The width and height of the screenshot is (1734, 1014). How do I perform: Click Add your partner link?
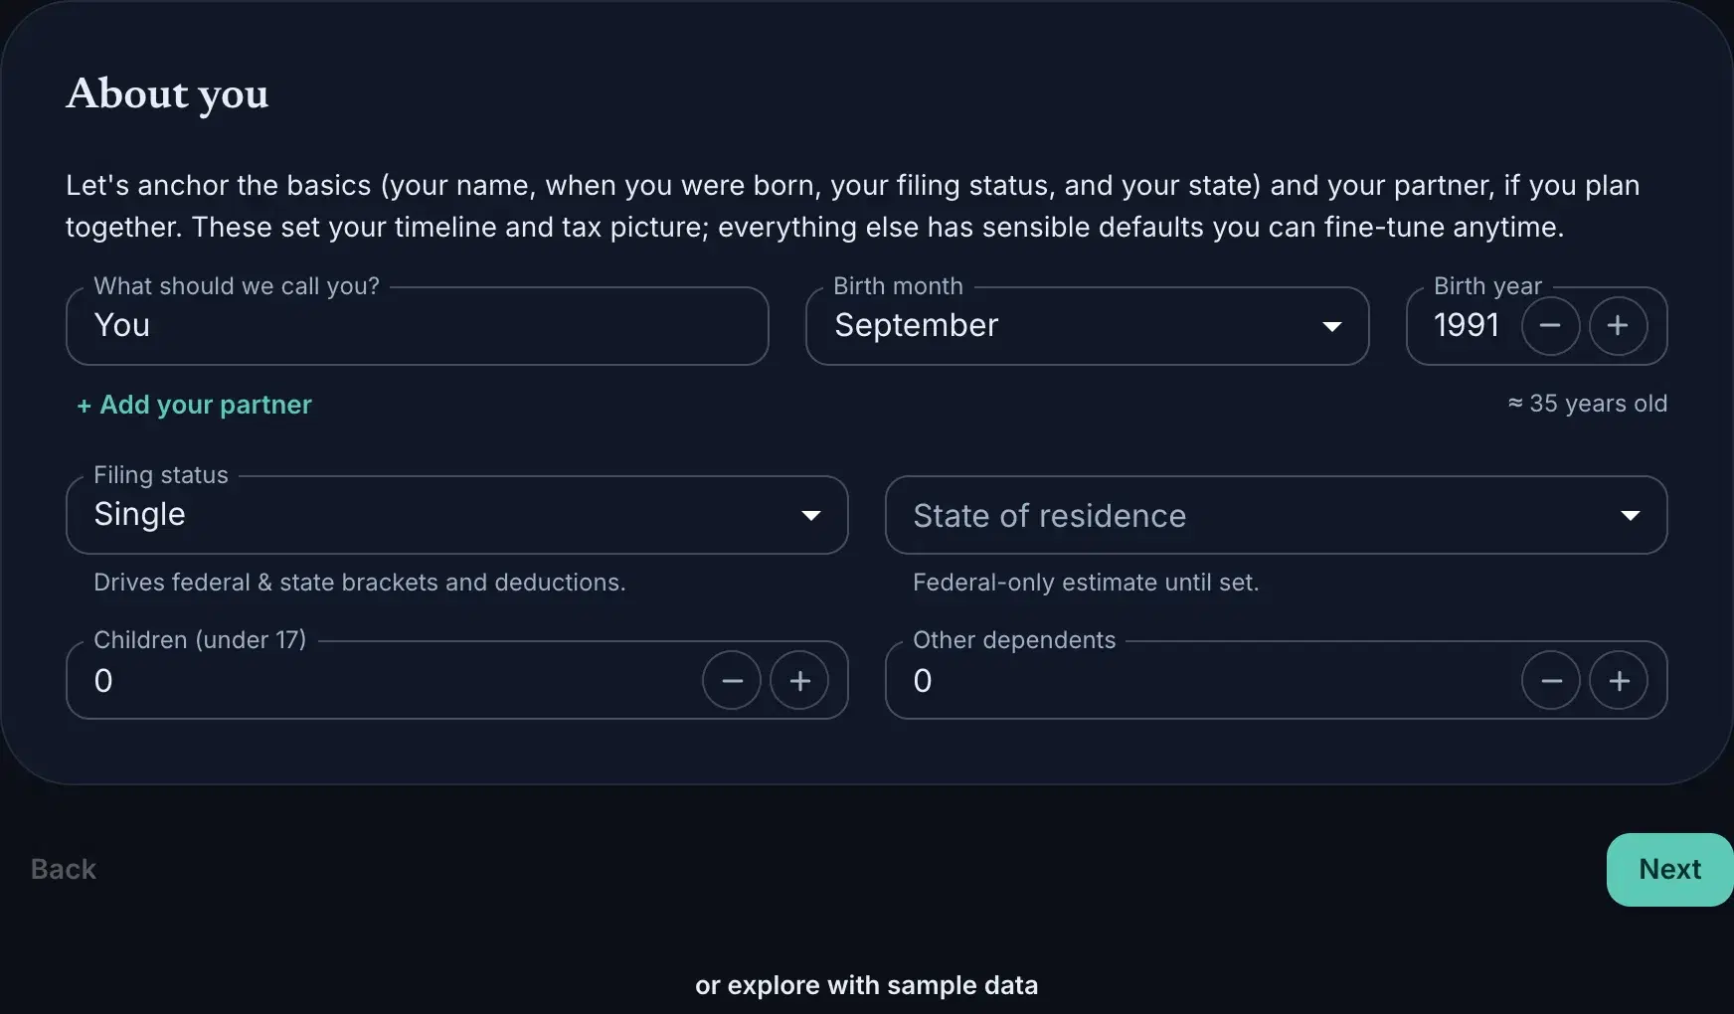pos(194,405)
